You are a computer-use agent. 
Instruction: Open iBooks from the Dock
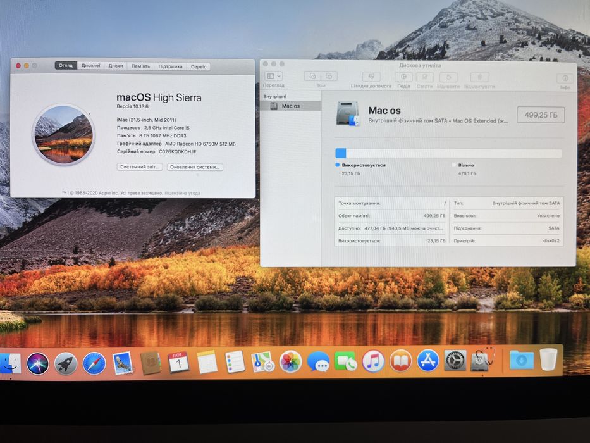400,361
